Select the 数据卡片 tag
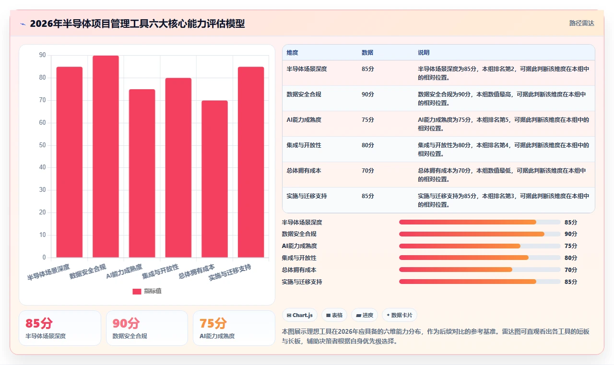Image resolution: width=614 pixels, height=365 pixels. (400, 315)
